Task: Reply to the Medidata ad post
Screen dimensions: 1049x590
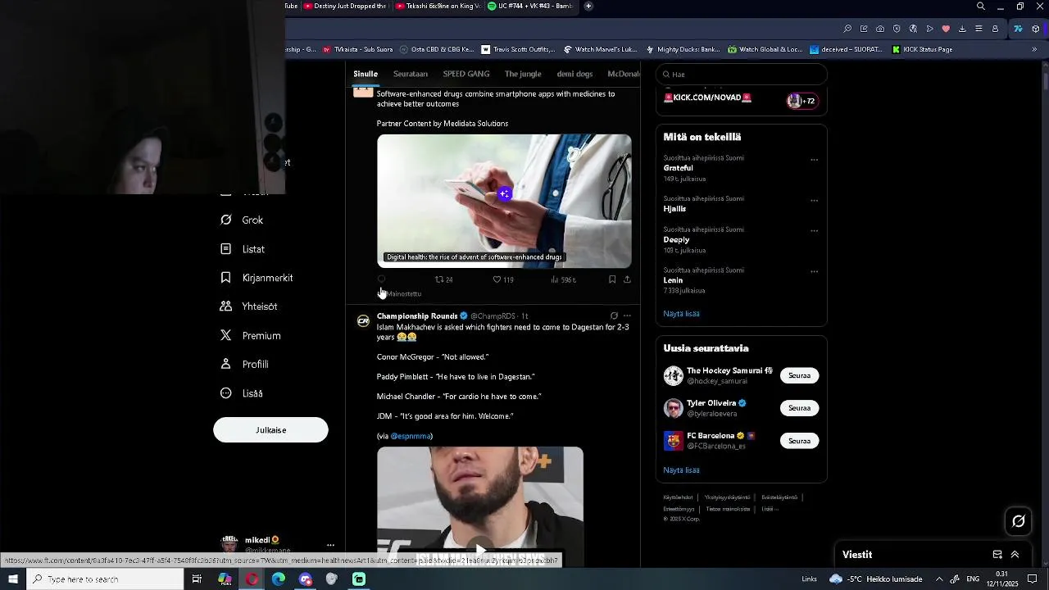Action: pyautogui.click(x=381, y=279)
